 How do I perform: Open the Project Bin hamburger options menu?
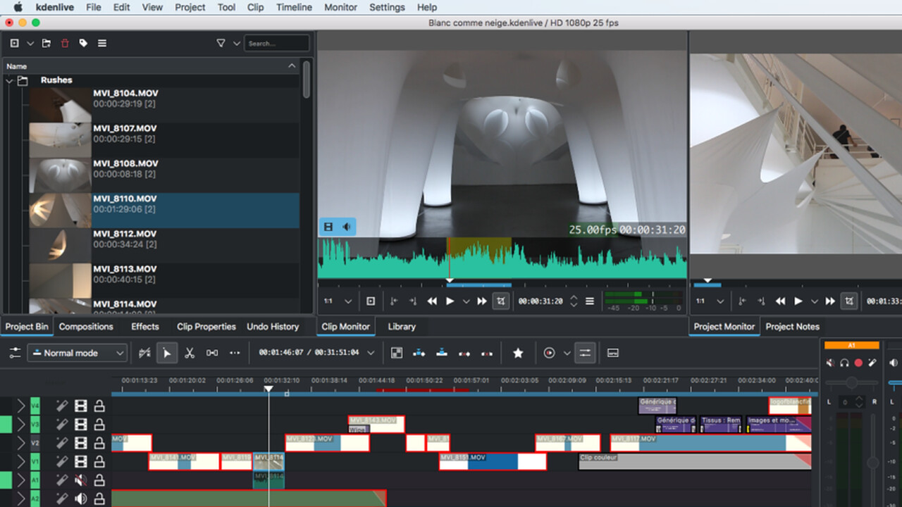tap(102, 43)
